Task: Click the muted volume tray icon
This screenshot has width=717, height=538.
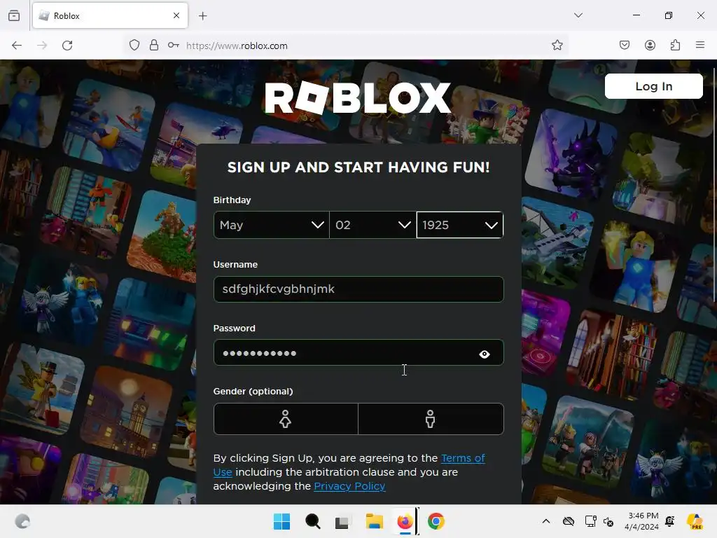Action: 608,522
